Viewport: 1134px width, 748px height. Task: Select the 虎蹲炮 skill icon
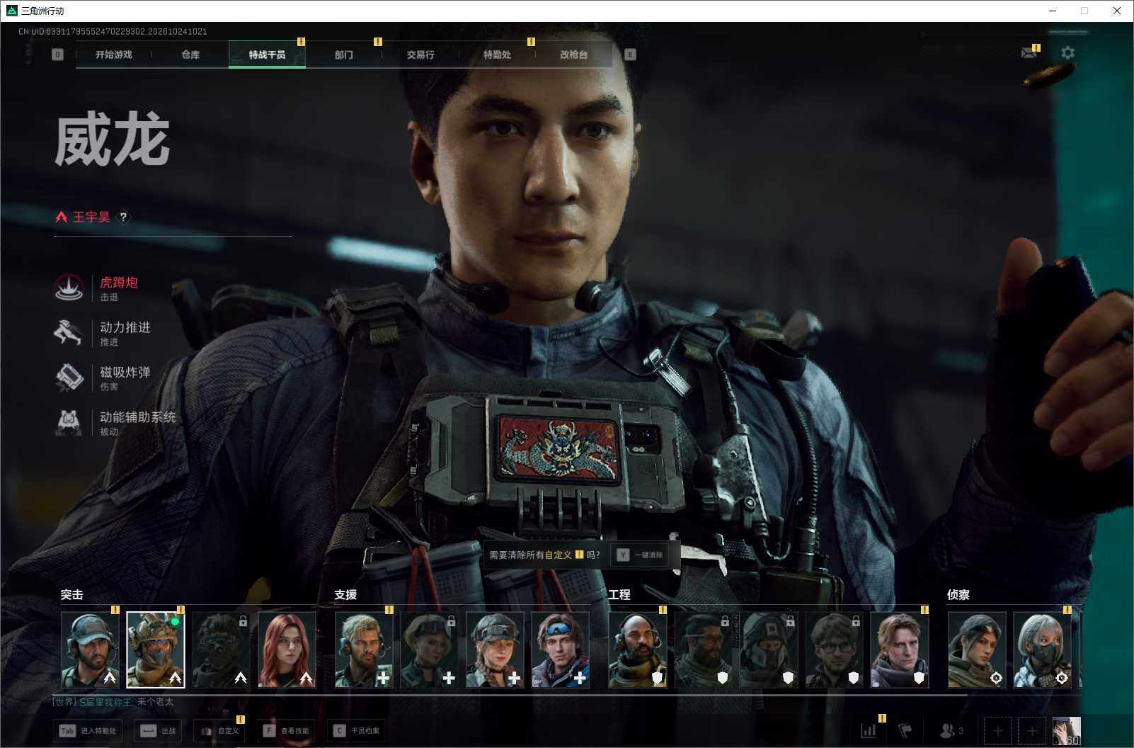point(69,288)
